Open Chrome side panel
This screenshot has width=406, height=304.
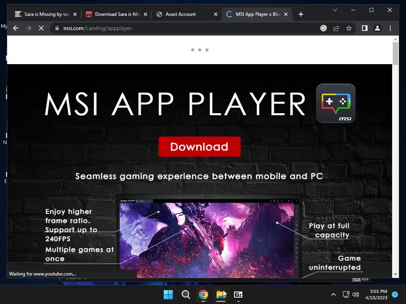pyautogui.click(x=365, y=28)
